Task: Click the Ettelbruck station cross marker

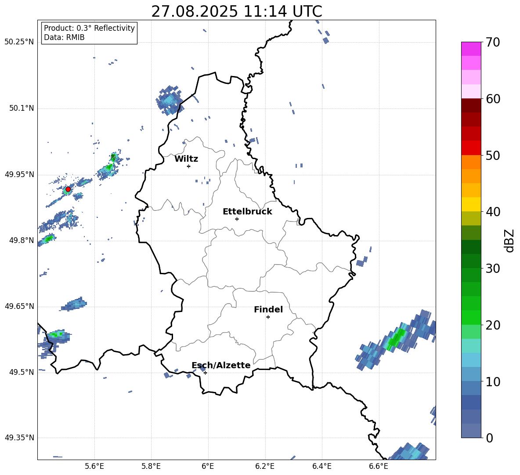Action: pos(237,219)
